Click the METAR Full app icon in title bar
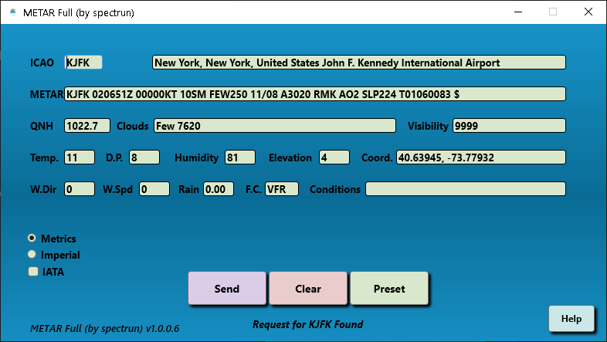This screenshot has height=342, width=607. click(13, 12)
